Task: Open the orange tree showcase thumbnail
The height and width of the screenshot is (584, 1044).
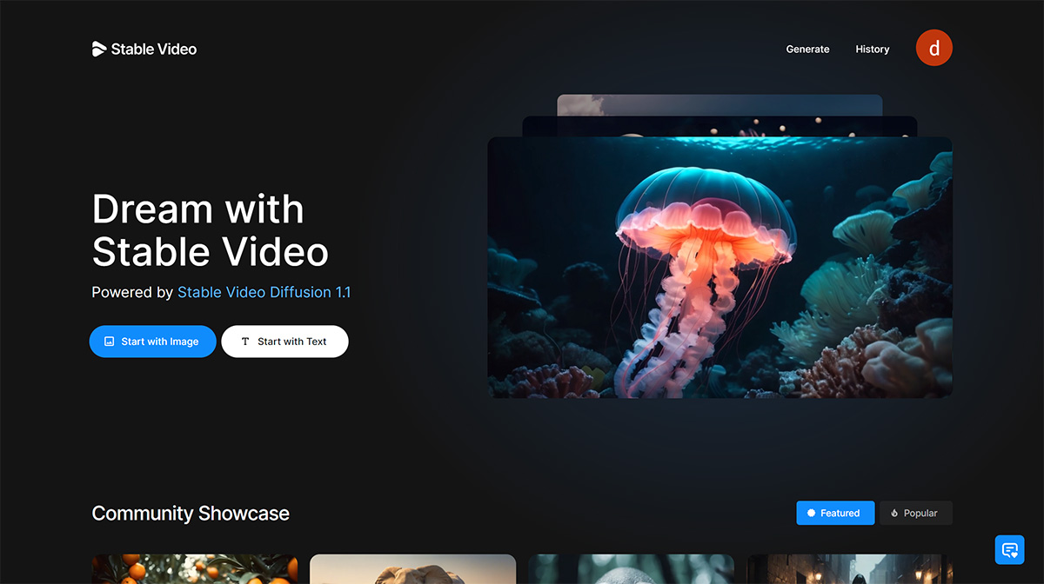Action: [194, 569]
